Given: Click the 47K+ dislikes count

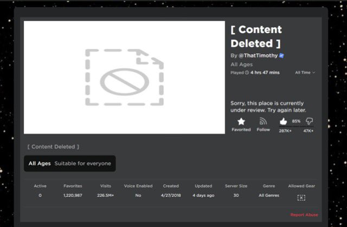Looking at the screenshot, I should (x=309, y=131).
